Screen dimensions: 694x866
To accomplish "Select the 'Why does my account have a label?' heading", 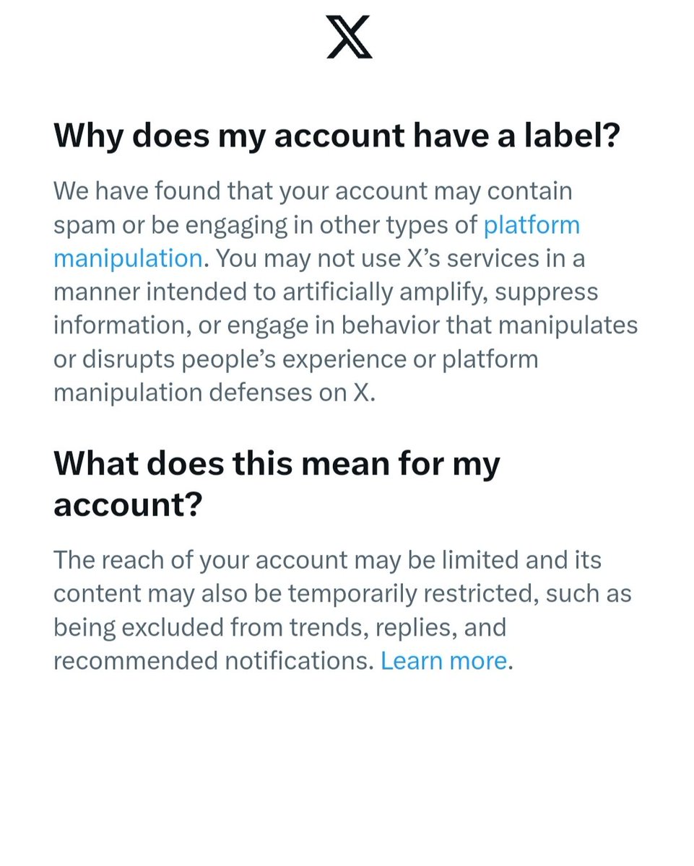I will (x=337, y=136).
